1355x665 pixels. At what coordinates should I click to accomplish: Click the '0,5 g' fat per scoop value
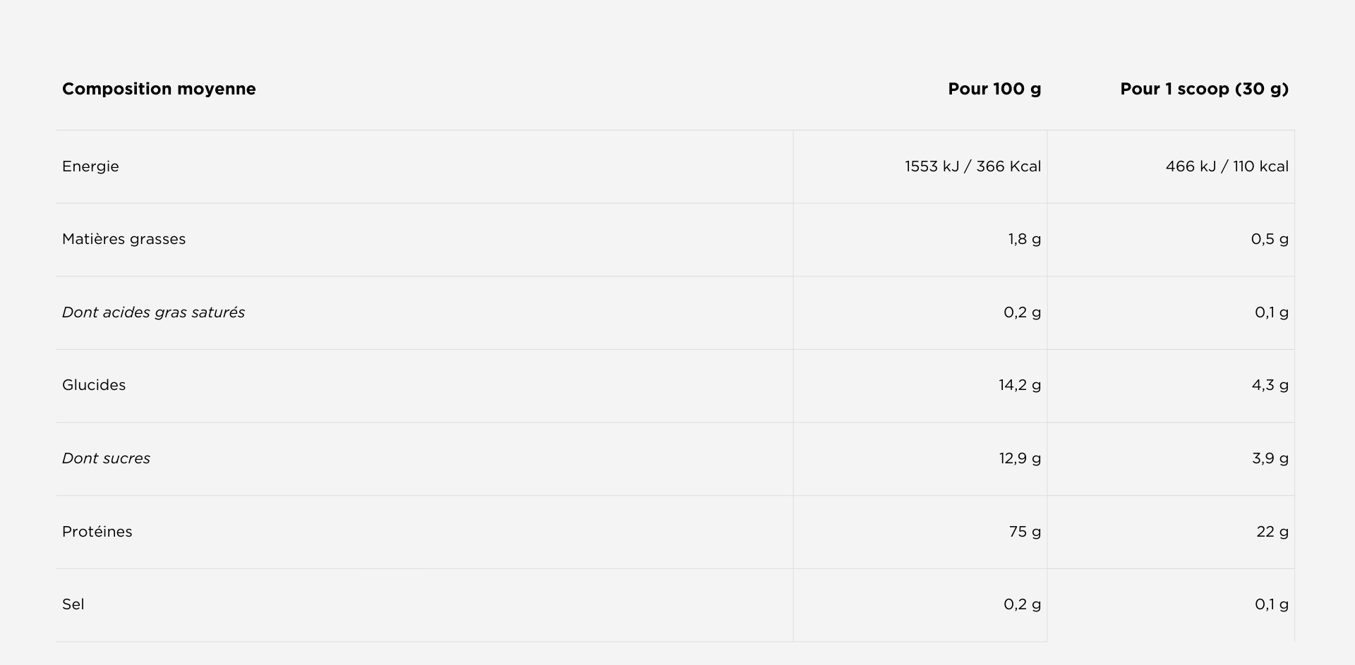(1270, 239)
